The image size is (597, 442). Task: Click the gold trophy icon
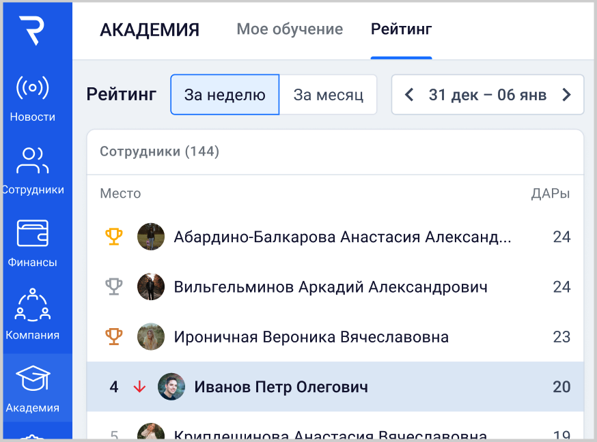tap(114, 237)
